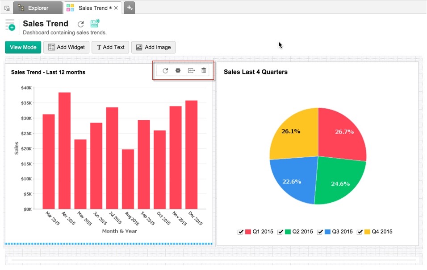The image size is (427, 270).
Task: Uncheck the Q1 2015 legend checkbox
Action: [x=241, y=232]
